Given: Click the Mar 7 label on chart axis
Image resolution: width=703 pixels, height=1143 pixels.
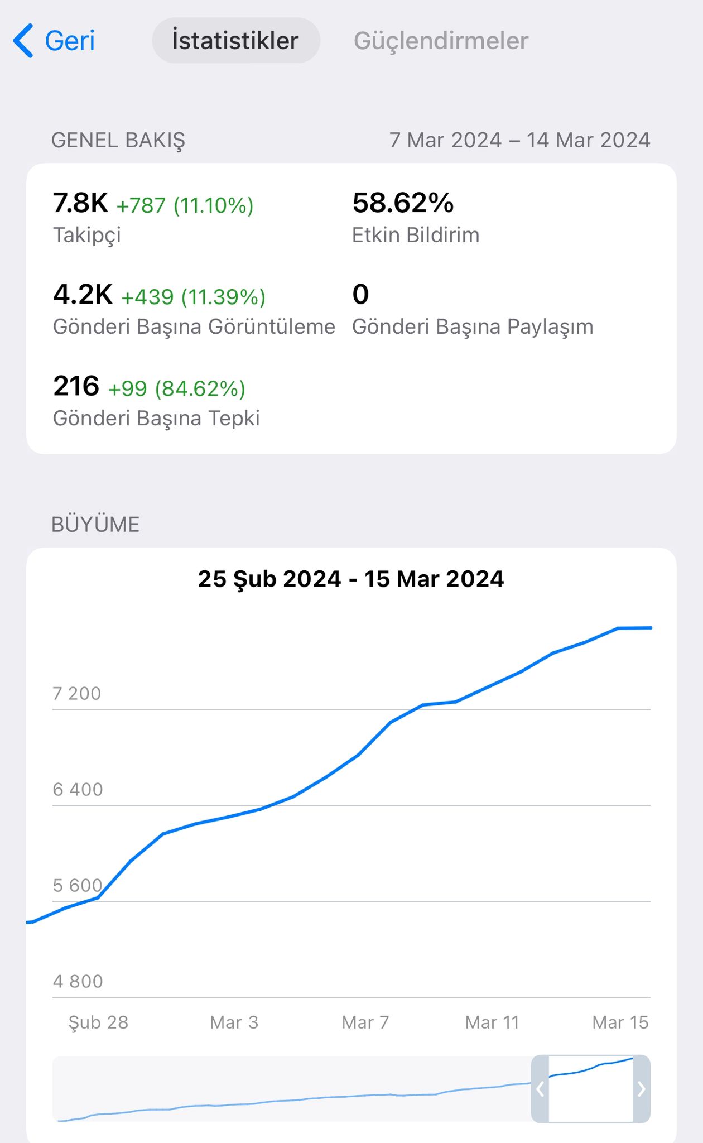Looking at the screenshot, I should [365, 1022].
